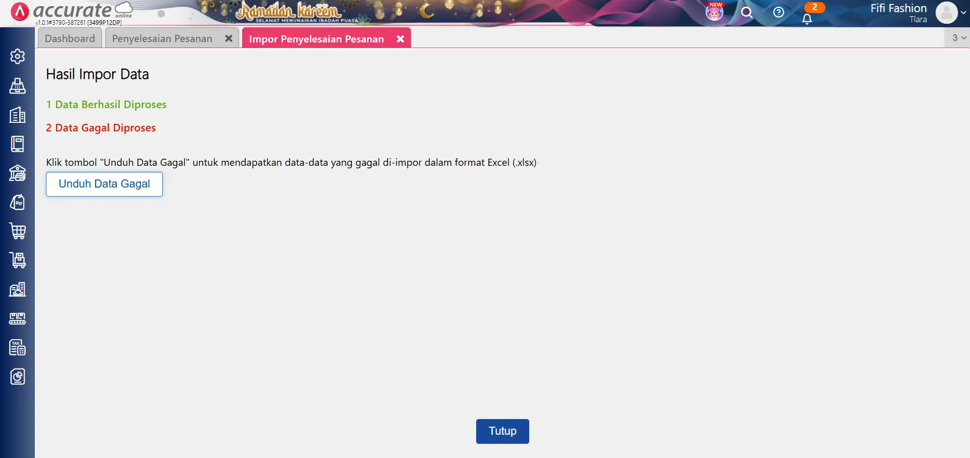Screen dimensions: 970x458
Task: Open the general ledger book icon
Action: tap(17, 144)
